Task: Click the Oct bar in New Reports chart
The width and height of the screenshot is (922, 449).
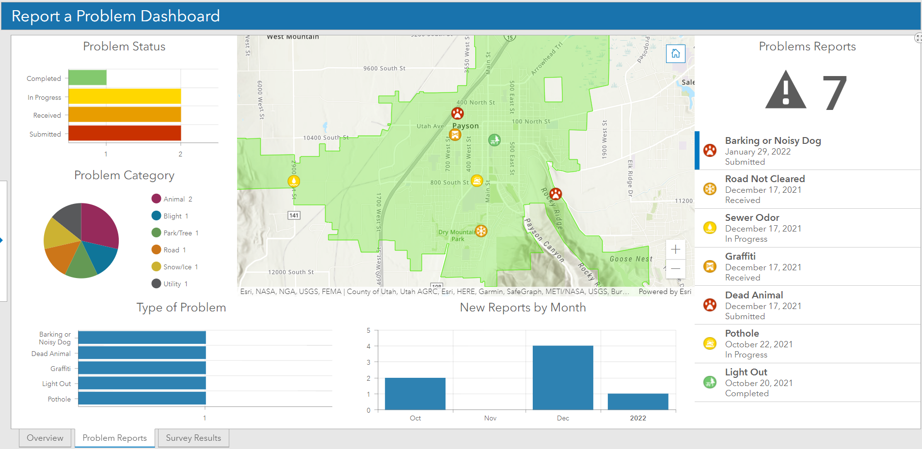Action: [415, 394]
